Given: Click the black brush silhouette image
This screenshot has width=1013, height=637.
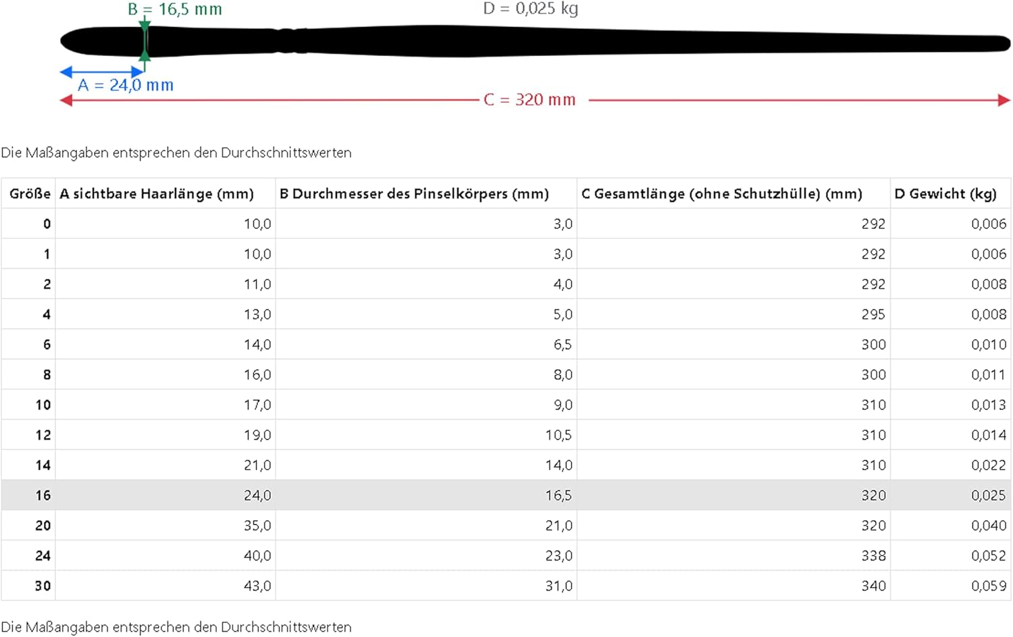Looking at the screenshot, I should tap(536, 41).
